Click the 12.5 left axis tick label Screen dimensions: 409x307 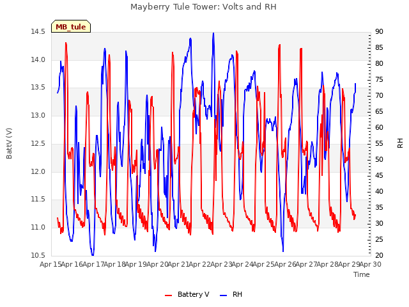point(38,143)
